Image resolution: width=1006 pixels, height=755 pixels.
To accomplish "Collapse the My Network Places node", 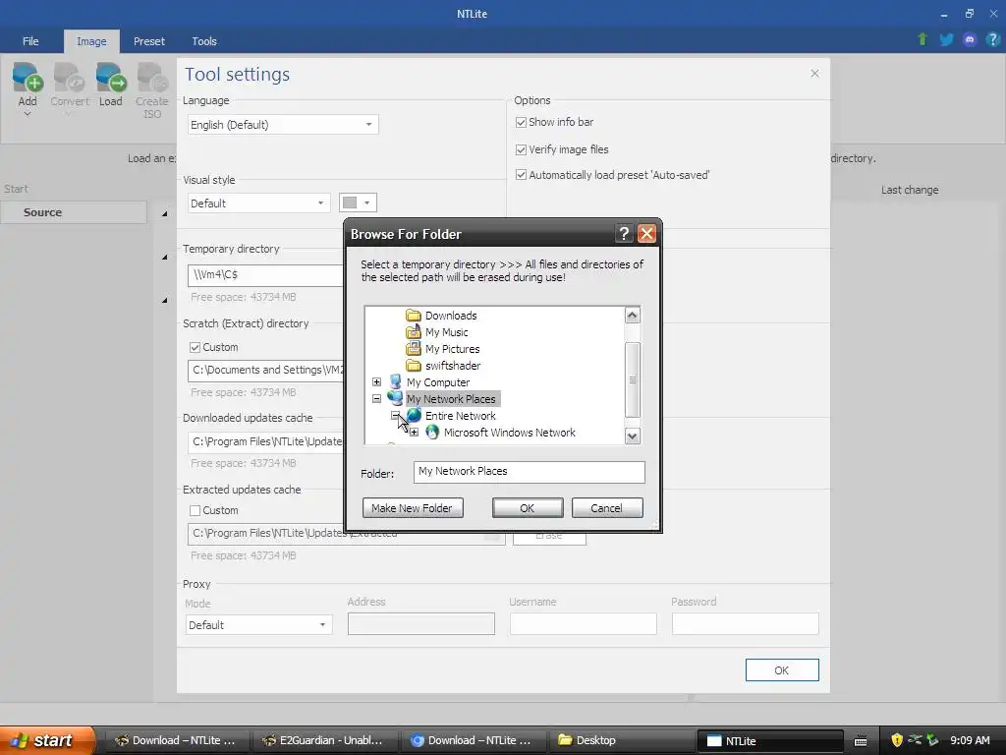I will pos(376,399).
